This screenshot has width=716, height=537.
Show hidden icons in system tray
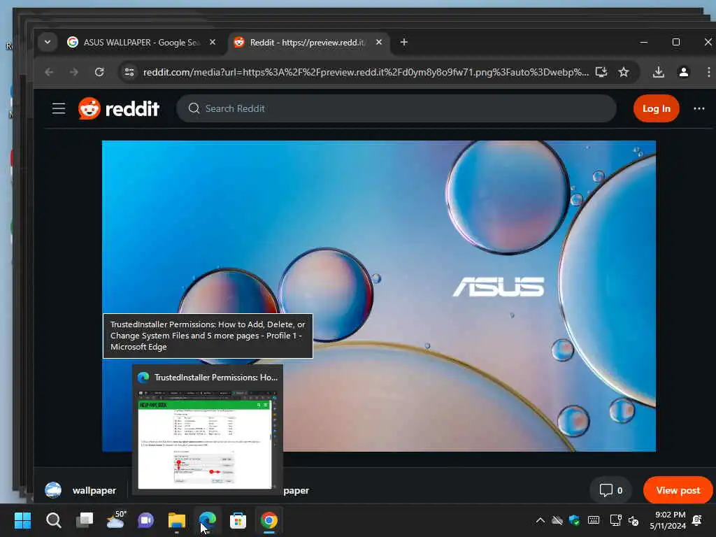pos(540,520)
